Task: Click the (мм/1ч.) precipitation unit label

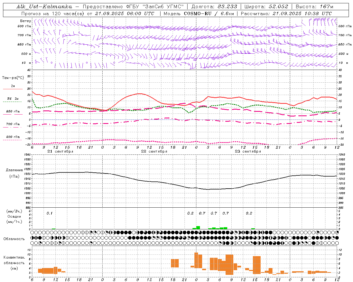Action: pos(14,222)
